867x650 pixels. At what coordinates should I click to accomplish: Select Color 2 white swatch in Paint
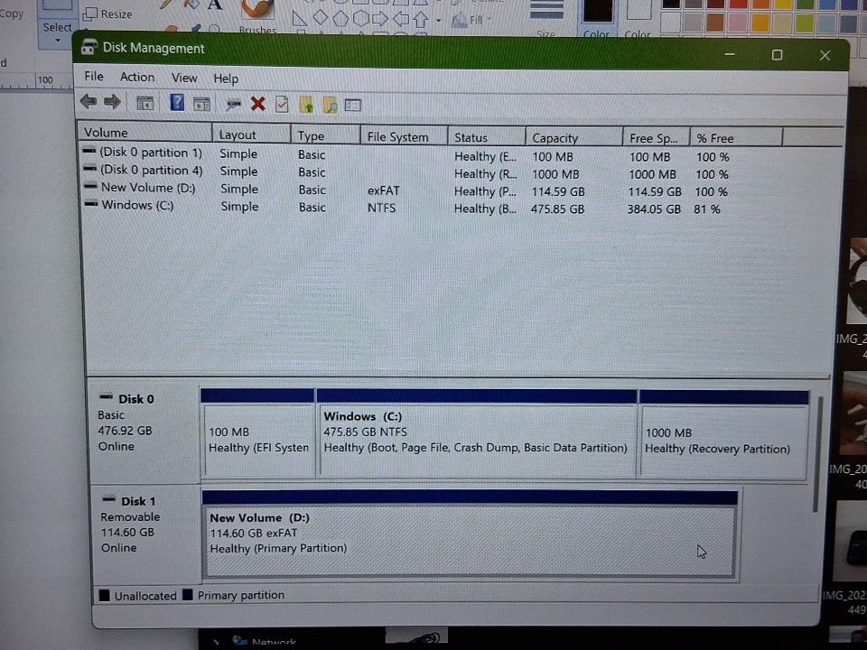pyautogui.click(x=639, y=10)
